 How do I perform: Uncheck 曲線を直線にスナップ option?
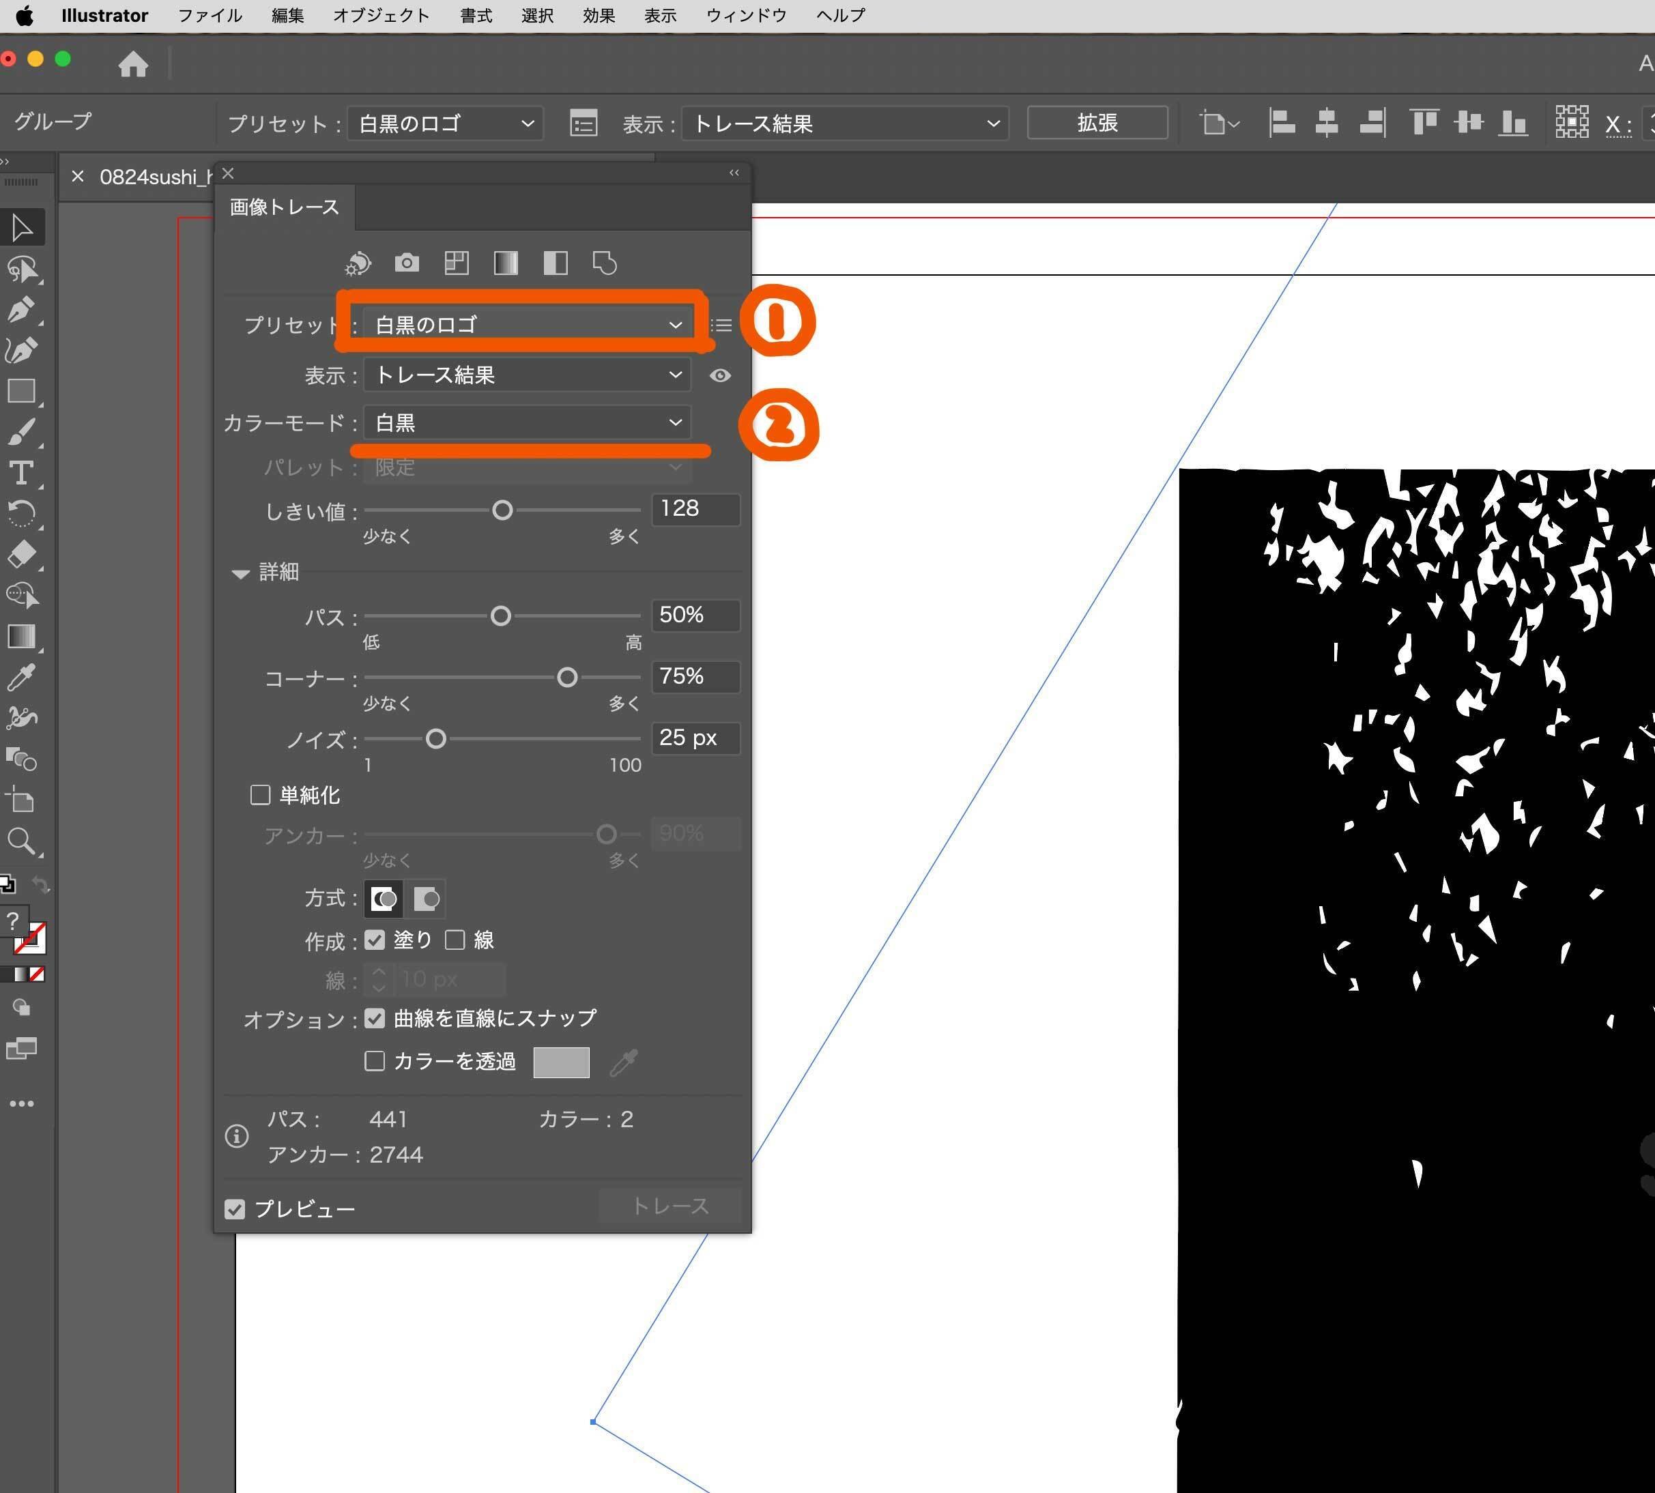[x=375, y=1019]
